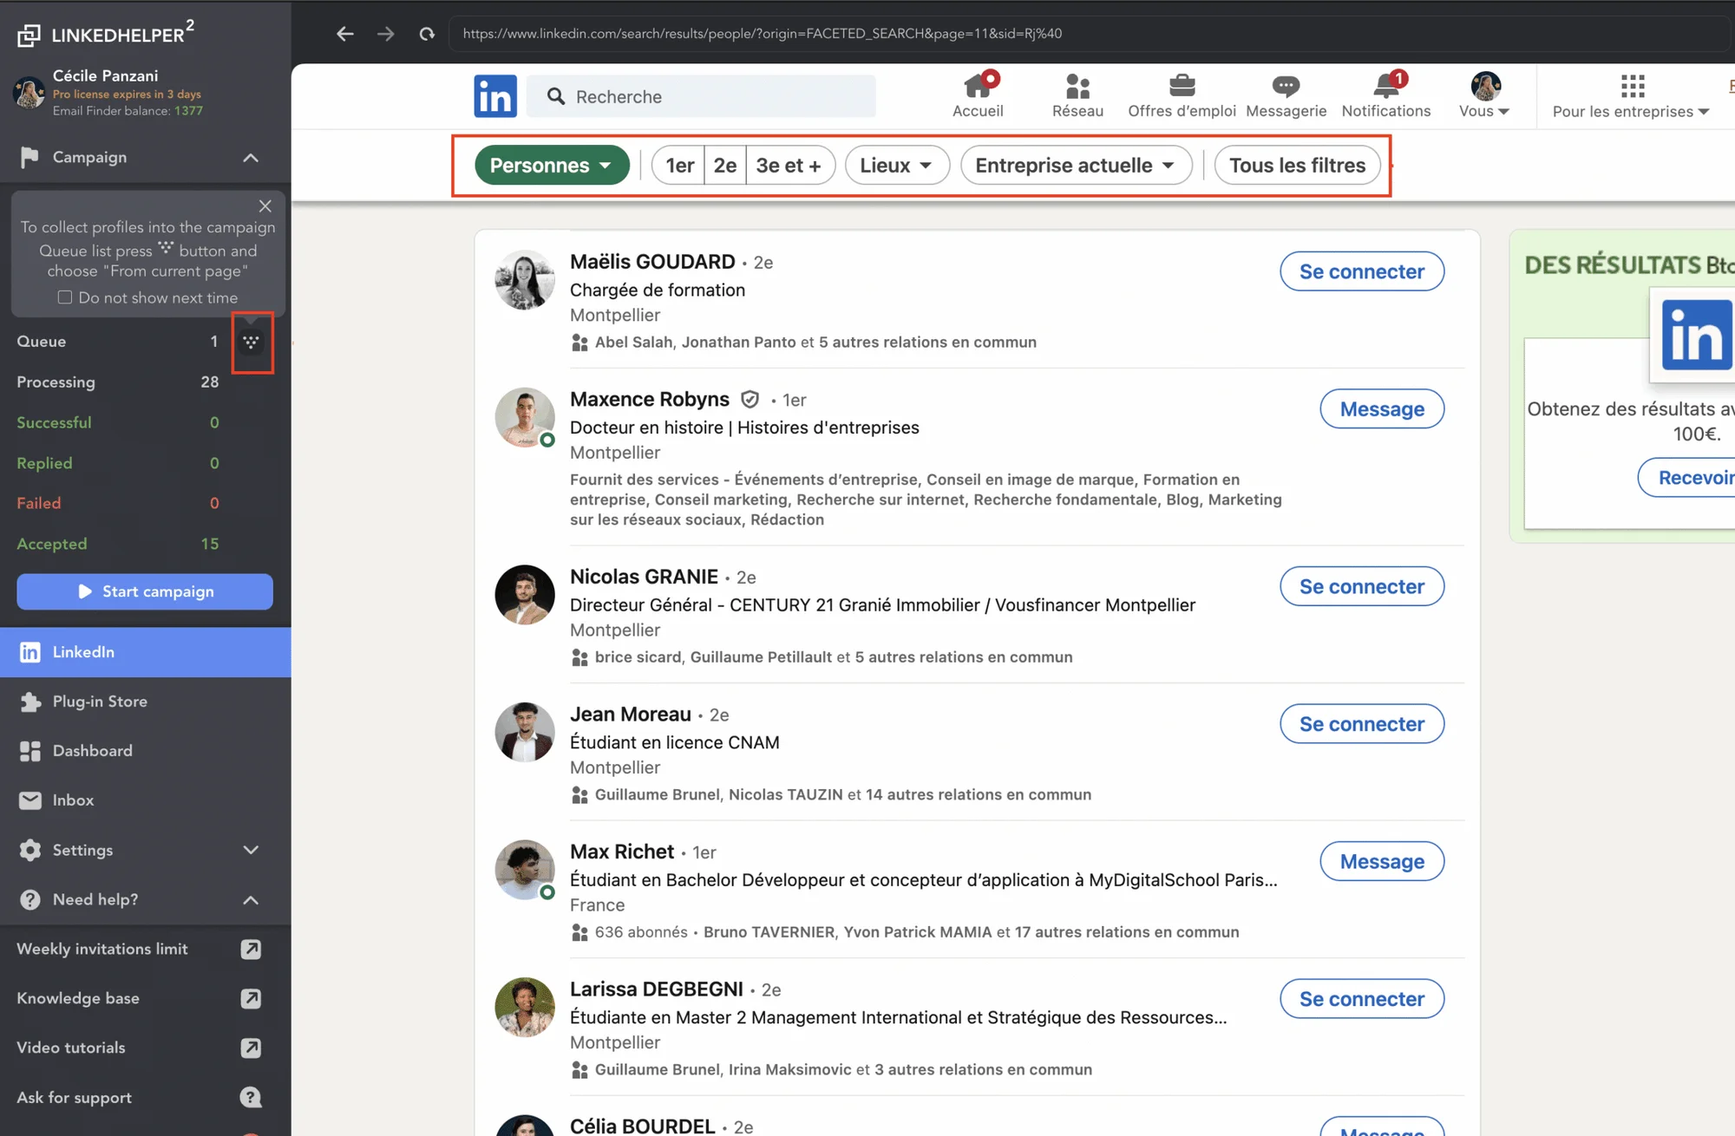
Task: Connect with Larissa DEGBEGNI
Action: pos(1362,999)
